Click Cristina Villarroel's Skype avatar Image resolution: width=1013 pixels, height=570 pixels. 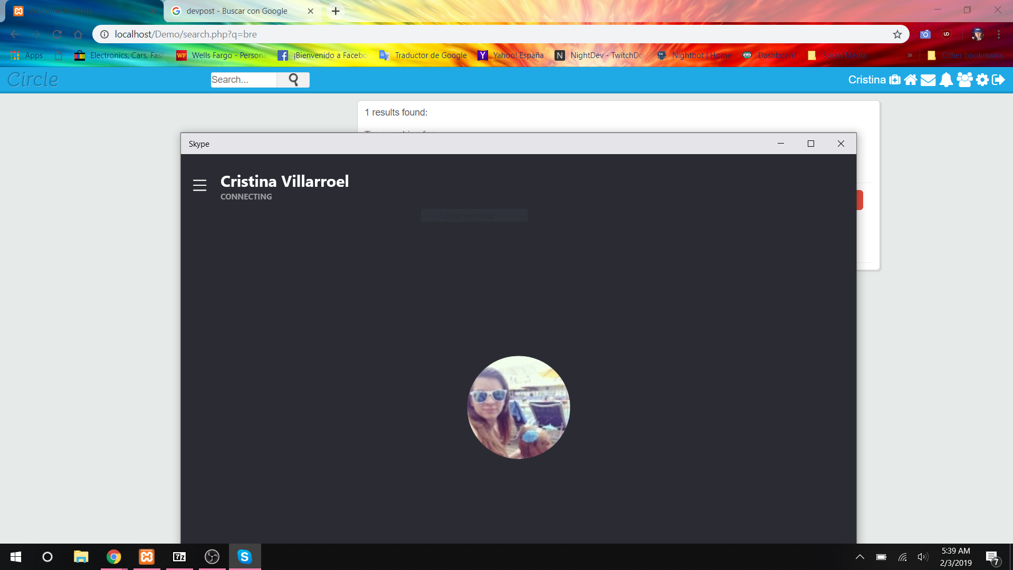pyautogui.click(x=518, y=407)
